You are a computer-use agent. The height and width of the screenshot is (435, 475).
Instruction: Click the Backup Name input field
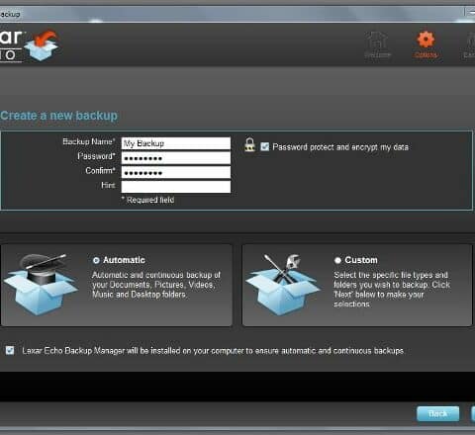(x=176, y=143)
